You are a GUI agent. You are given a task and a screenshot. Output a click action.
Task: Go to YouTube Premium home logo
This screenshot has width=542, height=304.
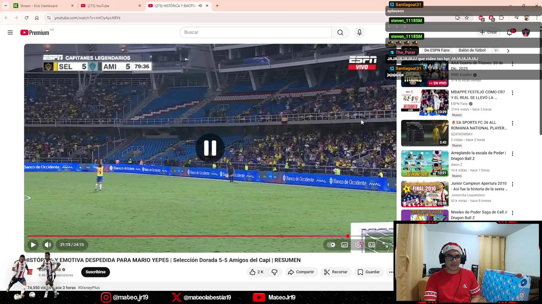point(35,33)
